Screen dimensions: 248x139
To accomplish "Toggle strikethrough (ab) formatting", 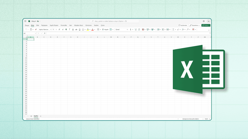I will click(76, 30).
